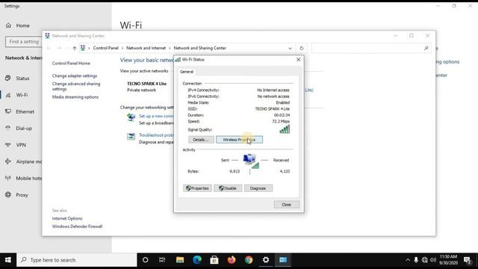478x269 pixels.
Task: Open Cortana from the taskbar
Action: point(146,260)
